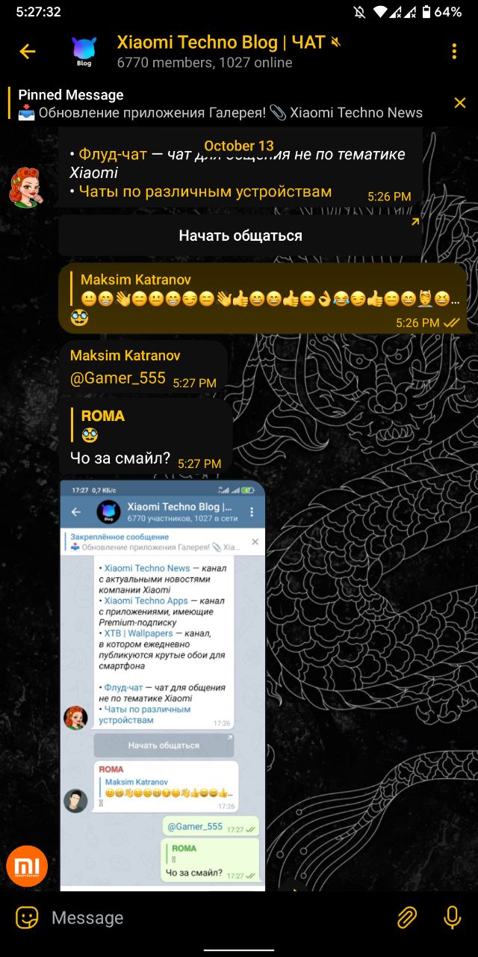The image size is (478, 957).
Task: Open the emoji sticker picker
Action: click(28, 917)
